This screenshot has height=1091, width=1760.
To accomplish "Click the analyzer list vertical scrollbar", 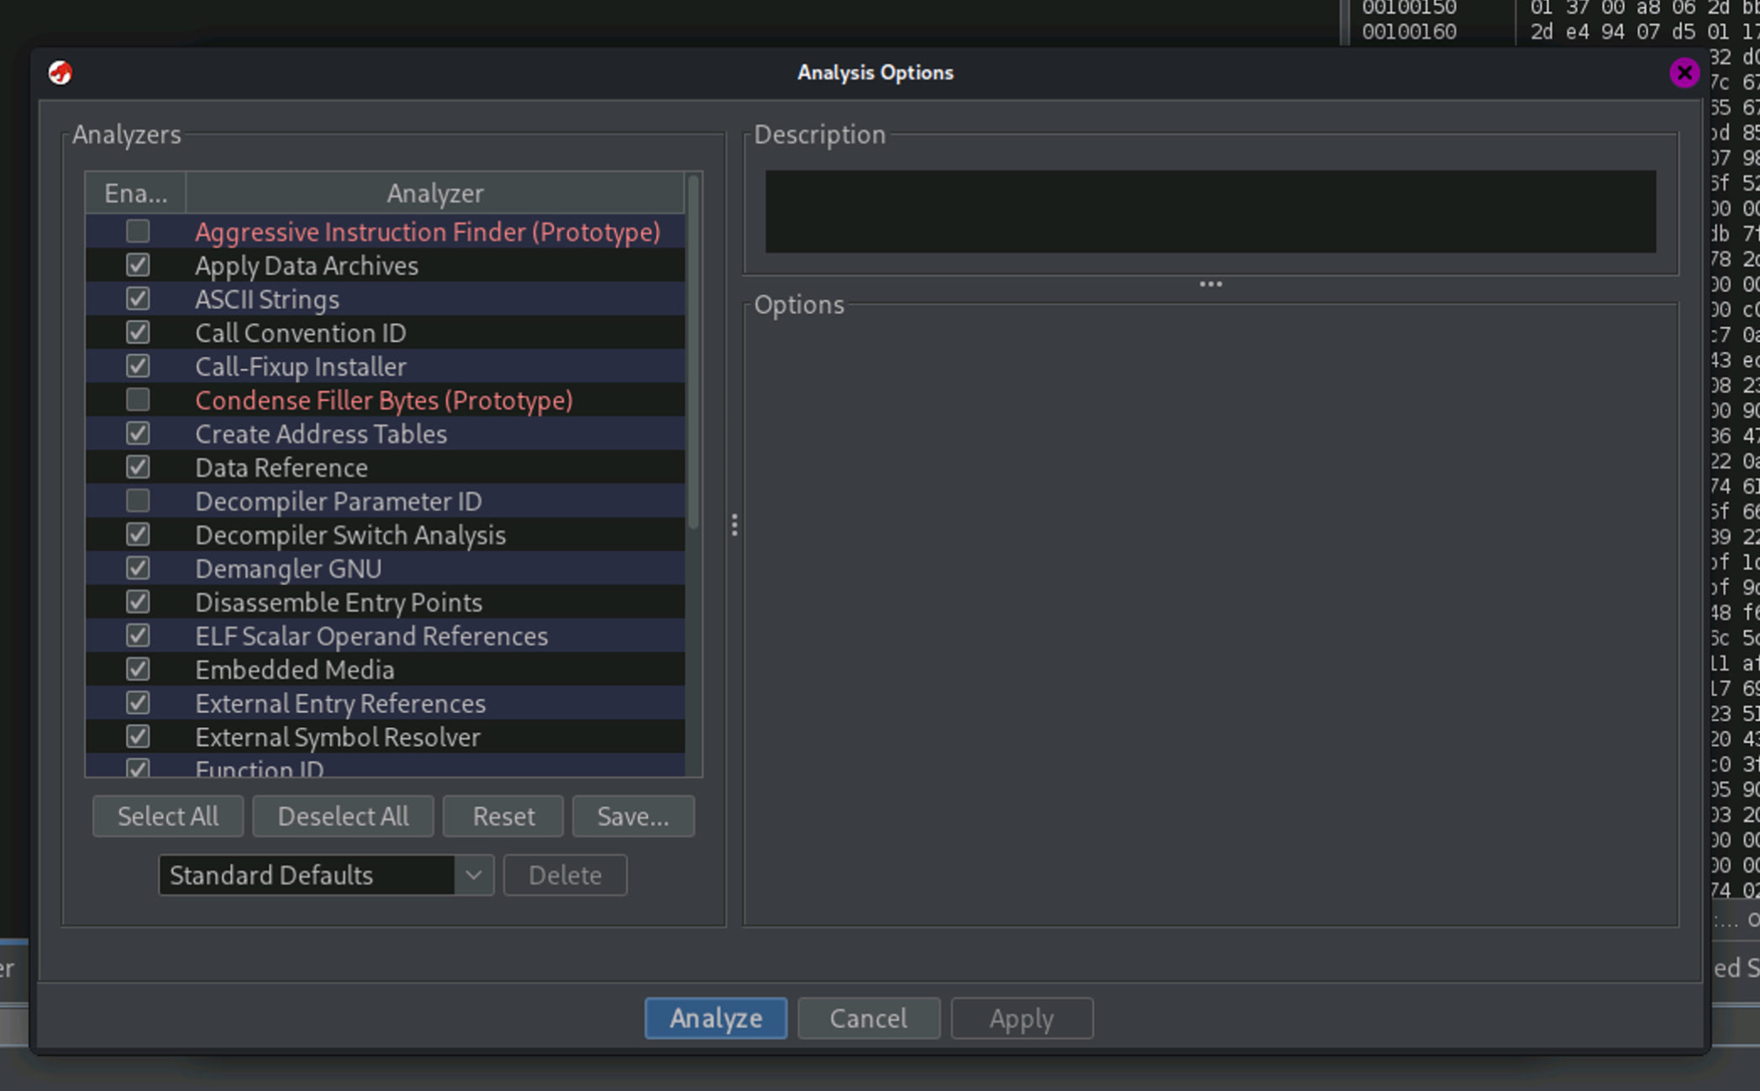I will coord(693,353).
